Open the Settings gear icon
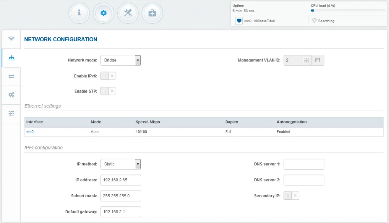Image resolution: width=389 pixels, height=223 pixels. point(103,13)
